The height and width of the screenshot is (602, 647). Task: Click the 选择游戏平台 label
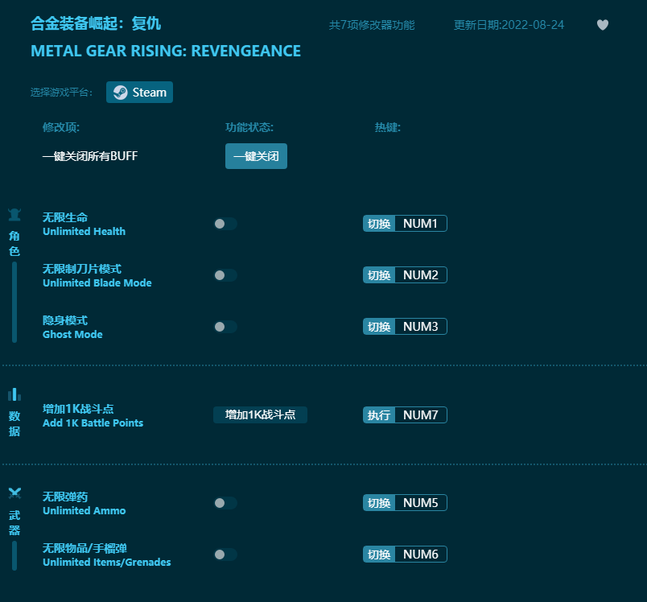(x=61, y=92)
